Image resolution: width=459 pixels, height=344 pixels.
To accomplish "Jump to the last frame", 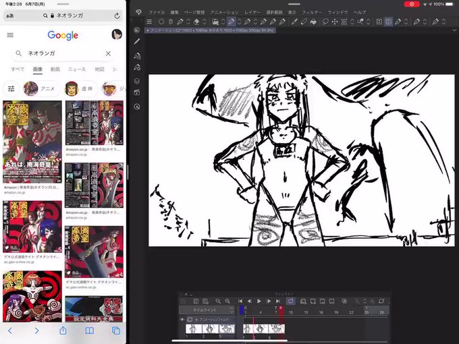I will [x=278, y=301].
